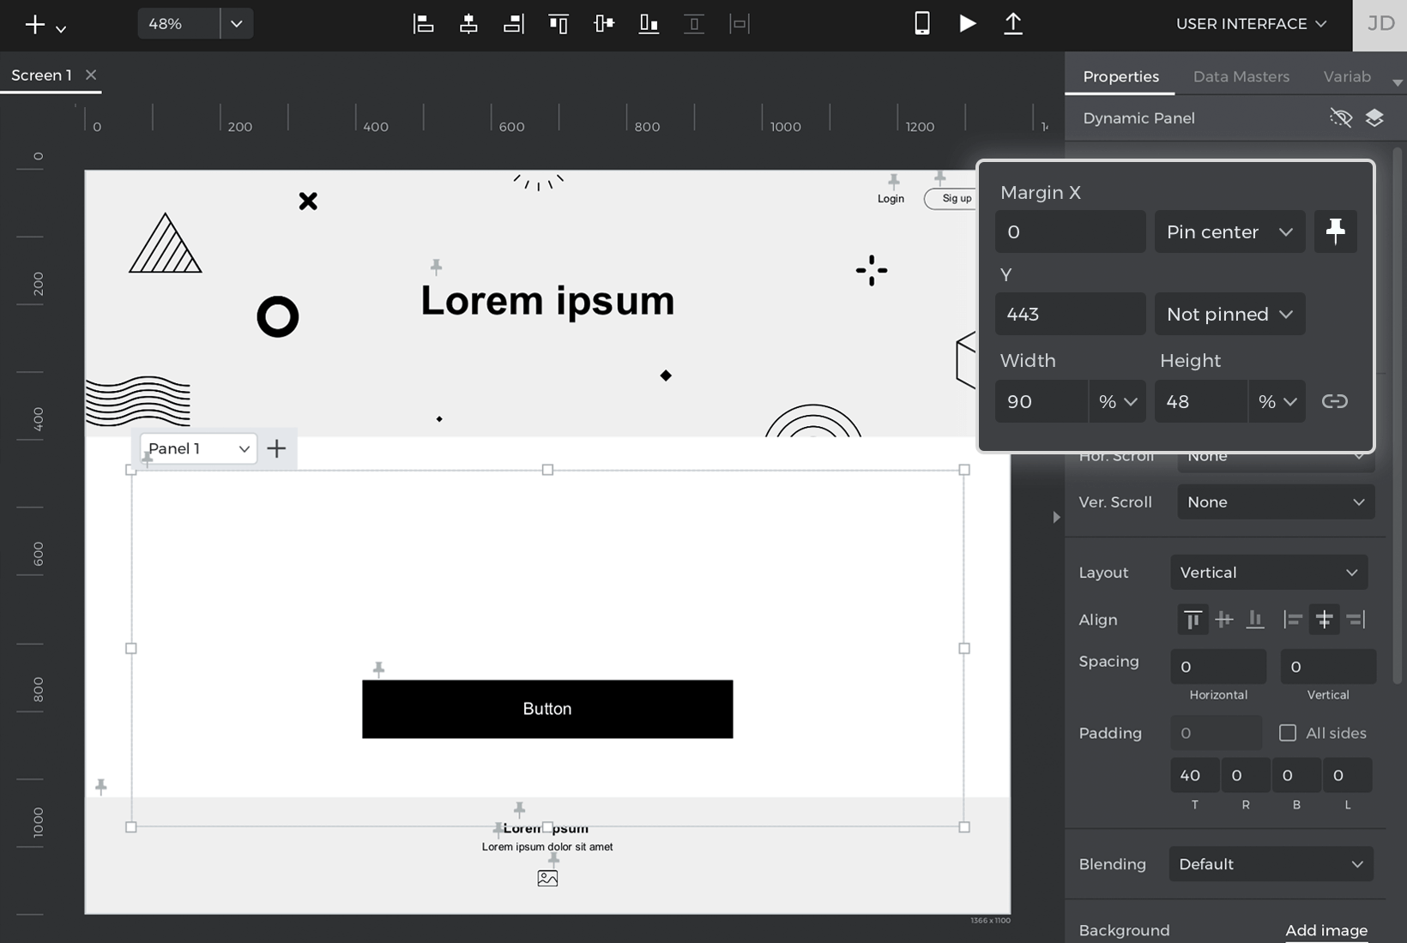The width and height of the screenshot is (1407, 943).
Task: Open the Panel 1 selector dropdown
Action: (x=198, y=448)
